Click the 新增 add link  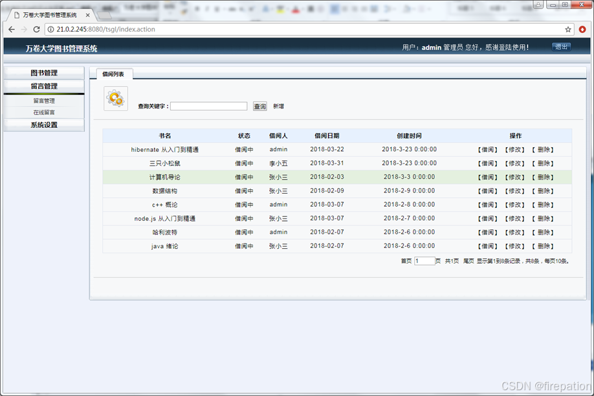[278, 107]
